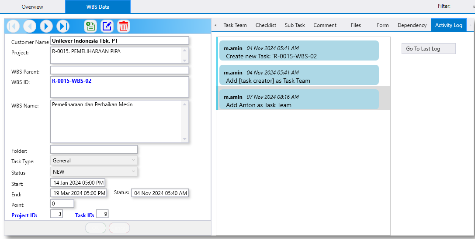Click the Start date field
Image resolution: width=475 pixels, height=239 pixels.
[x=78, y=182]
